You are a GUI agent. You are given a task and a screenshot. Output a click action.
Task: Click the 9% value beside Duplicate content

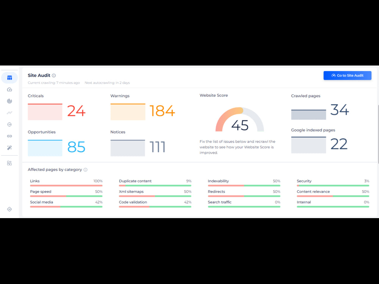[x=189, y=181]
